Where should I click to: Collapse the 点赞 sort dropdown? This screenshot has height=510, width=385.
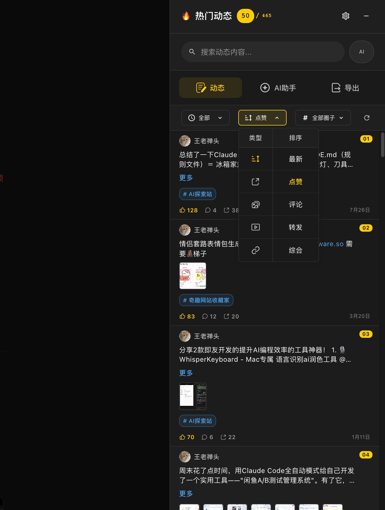pos(262,118)
